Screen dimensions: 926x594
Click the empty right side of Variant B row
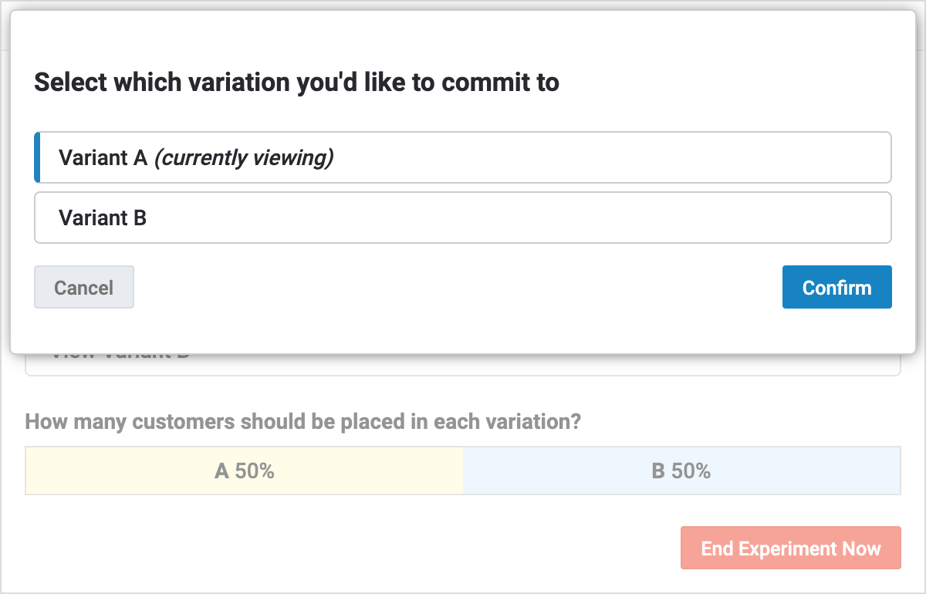694,218
